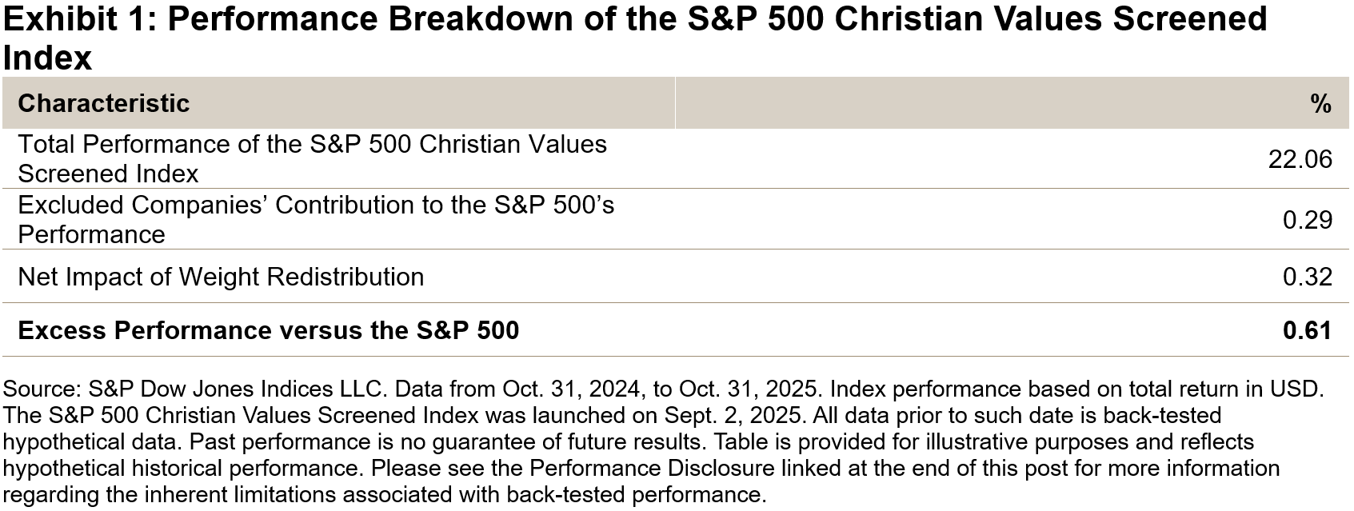Click the bold 0.61 value
Viewport: 1354px width, 511px height.
pos(1307,330)
